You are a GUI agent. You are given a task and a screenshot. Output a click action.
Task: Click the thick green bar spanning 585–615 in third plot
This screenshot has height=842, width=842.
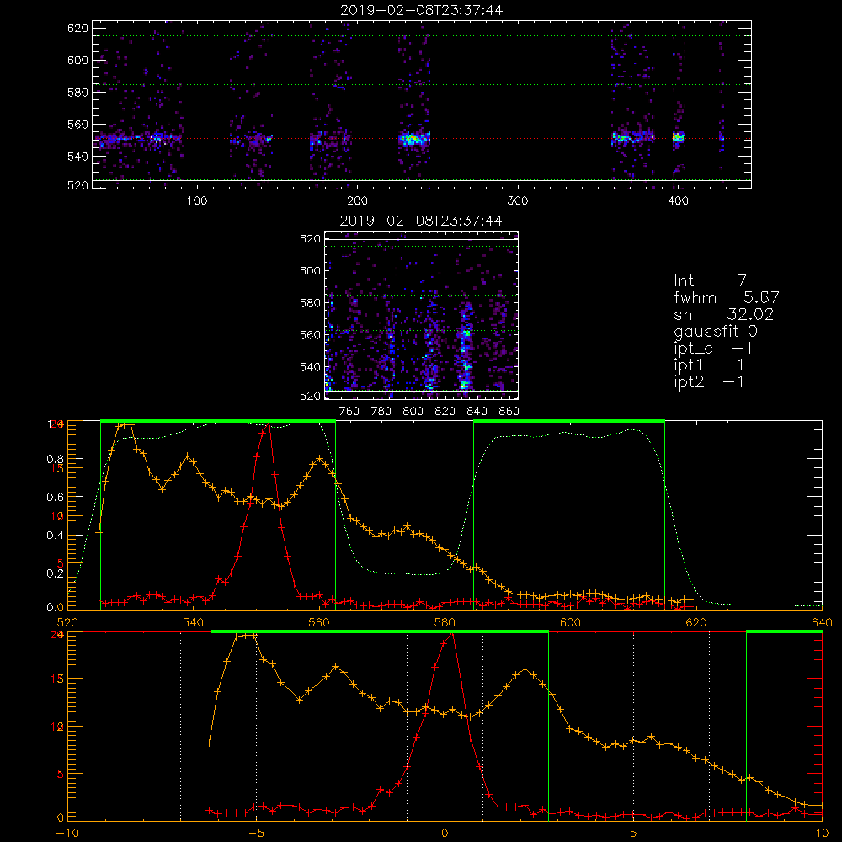click(x=569, y=422)
